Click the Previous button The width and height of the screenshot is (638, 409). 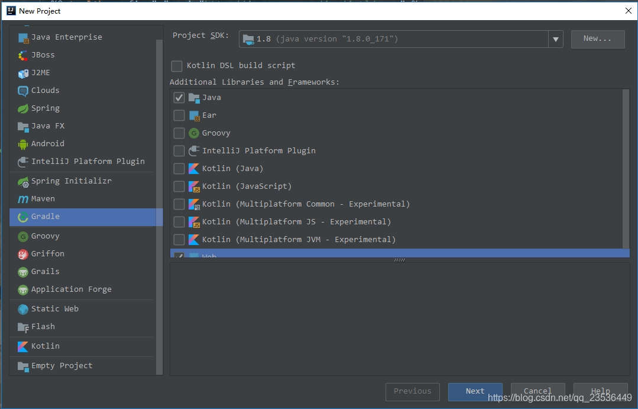click(413, 391)
